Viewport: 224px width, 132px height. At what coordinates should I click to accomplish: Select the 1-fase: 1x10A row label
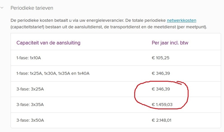(29, 58)
